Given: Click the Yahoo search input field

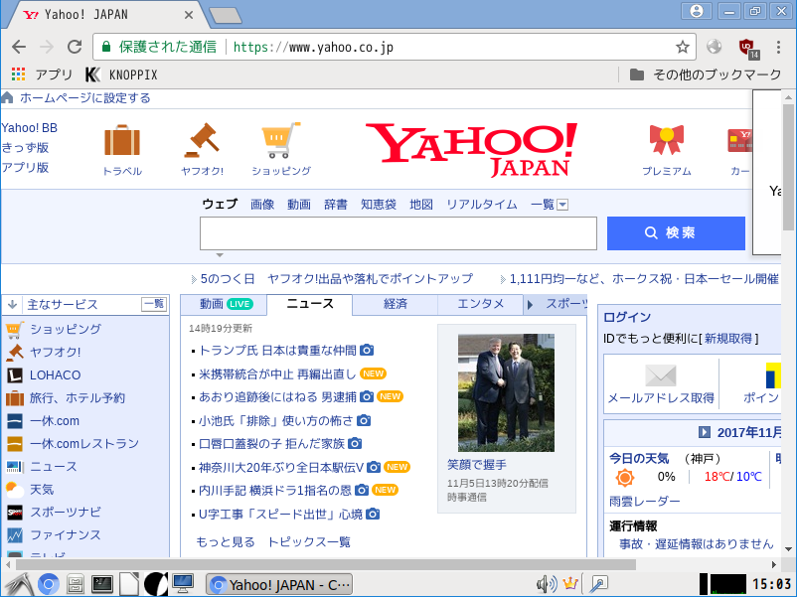Looking at the screenshot, I should 398,233.
